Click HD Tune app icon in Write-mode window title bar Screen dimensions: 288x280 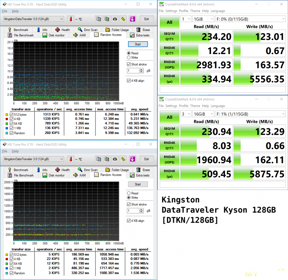click(4, 144)
